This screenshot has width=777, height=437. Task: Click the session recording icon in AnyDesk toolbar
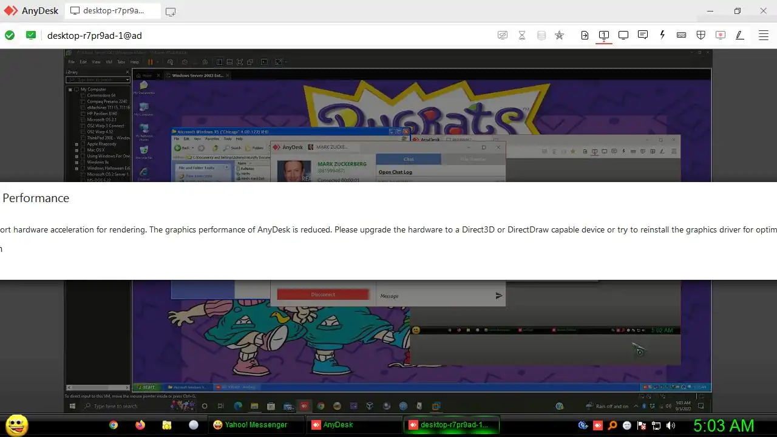click(721, 35)
